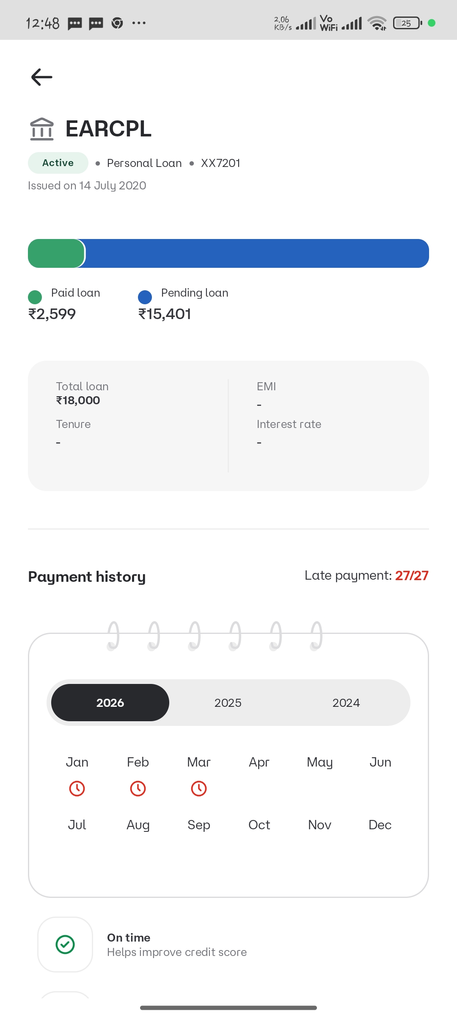Tap the chat message notification icon
This screenshot has width=457, height=1017.
pyautogui.click(x=75, y=23)
